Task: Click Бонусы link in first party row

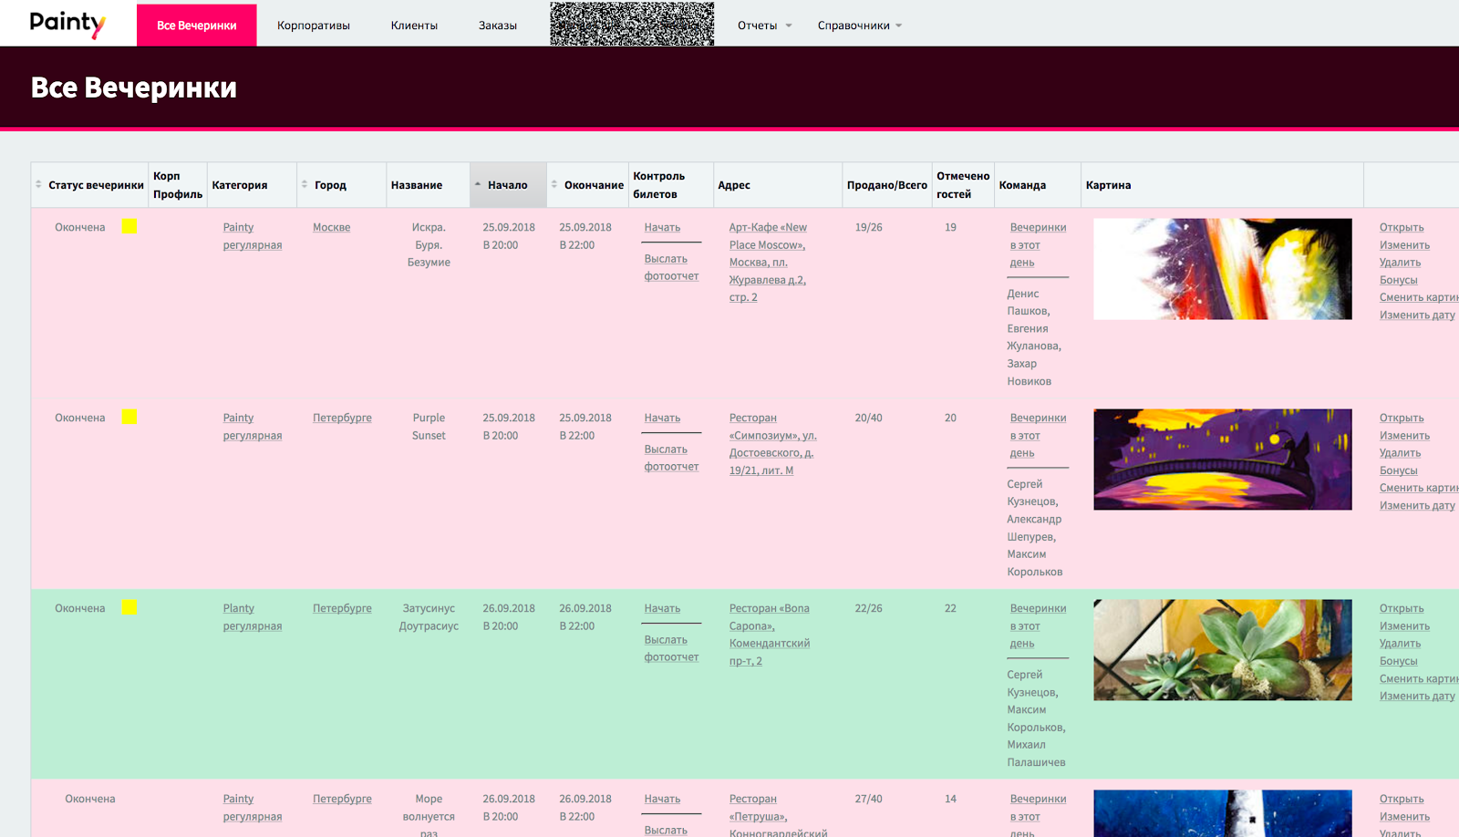Action: click(x=1398, y=280)
